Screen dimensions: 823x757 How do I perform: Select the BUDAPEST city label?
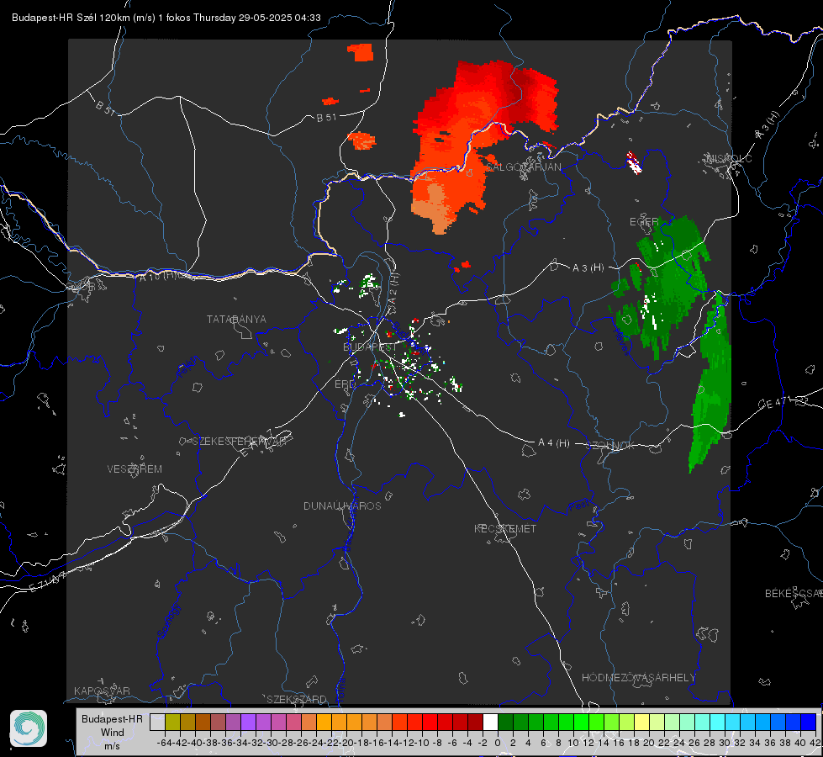[370, 347]
